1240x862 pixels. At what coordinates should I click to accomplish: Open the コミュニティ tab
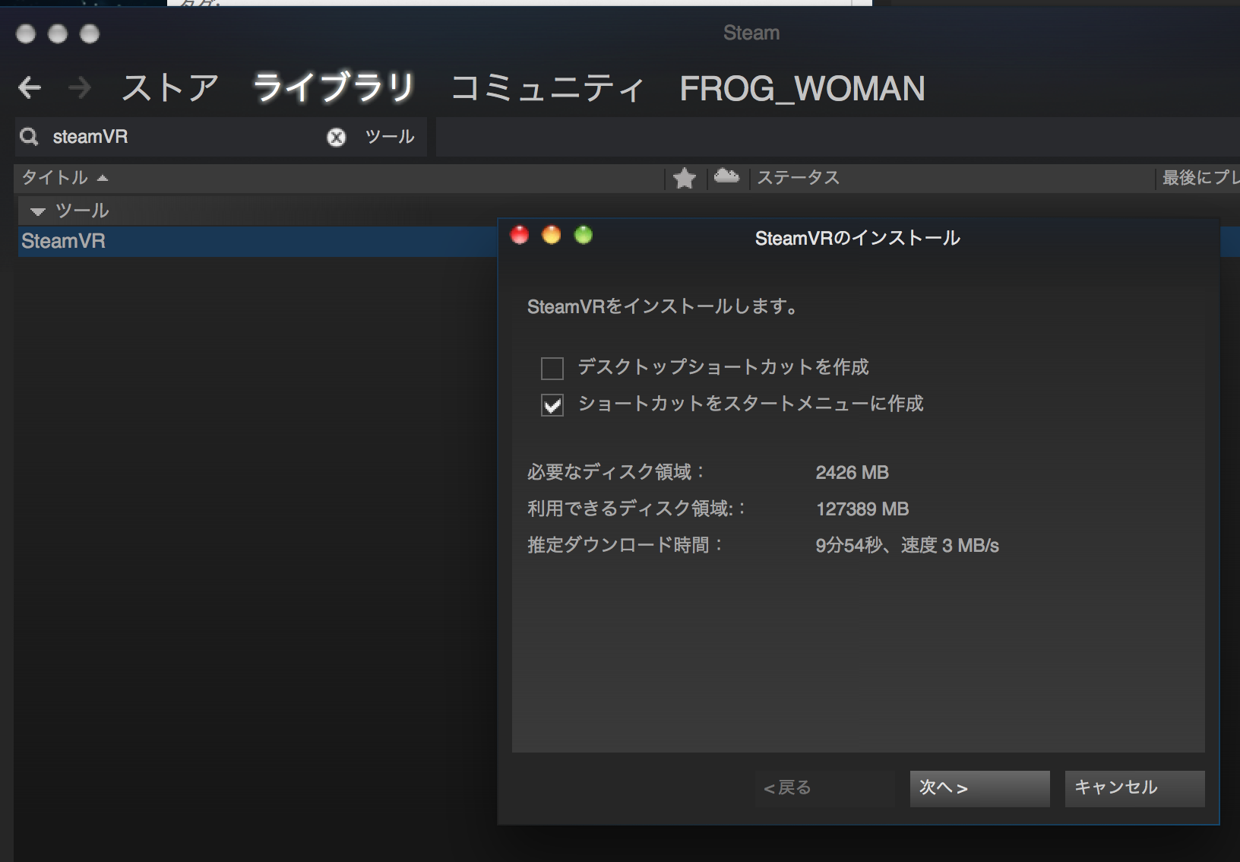[548, 88]
